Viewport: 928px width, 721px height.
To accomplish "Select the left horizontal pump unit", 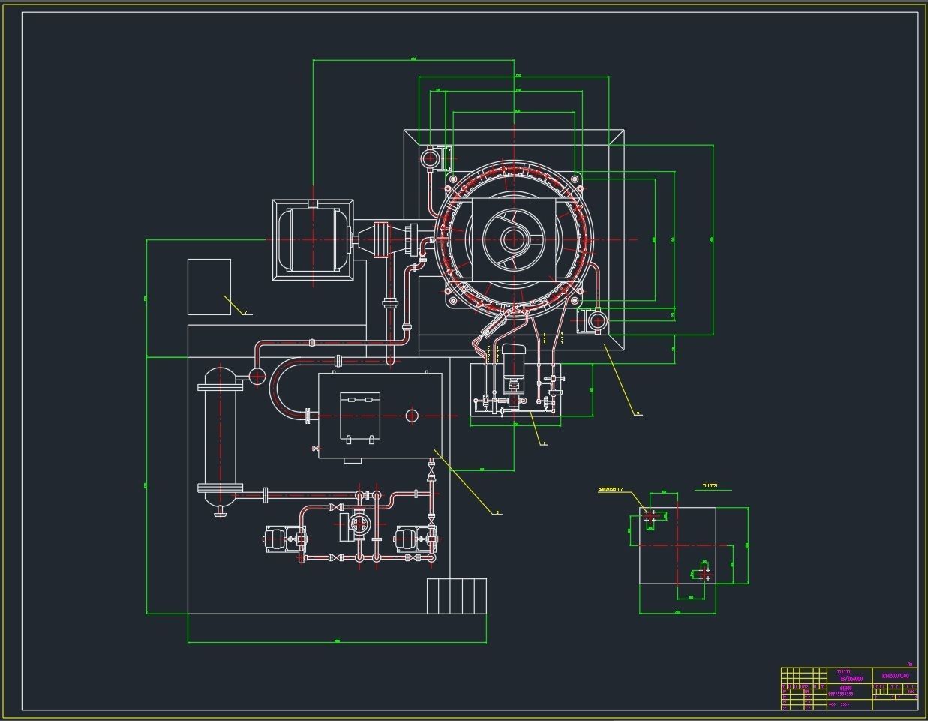I will tap(285, 539).
